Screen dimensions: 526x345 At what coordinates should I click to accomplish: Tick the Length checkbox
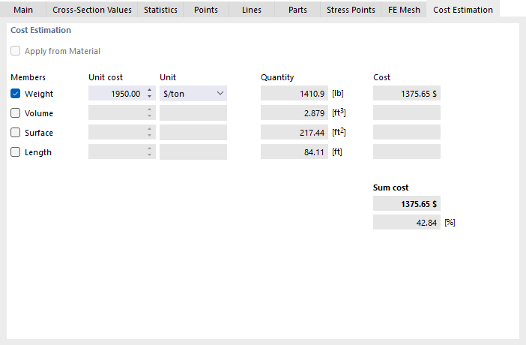[16, 152]
